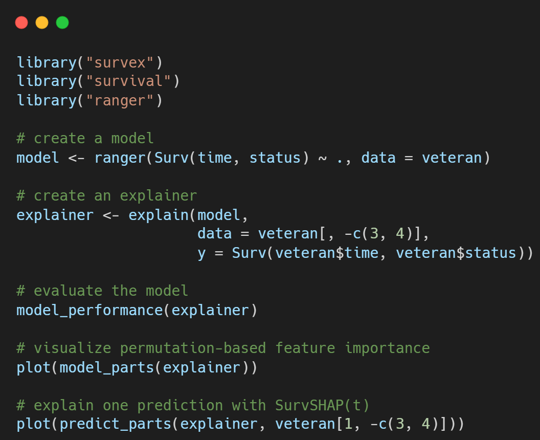Click the red close window button

[21, 23]
